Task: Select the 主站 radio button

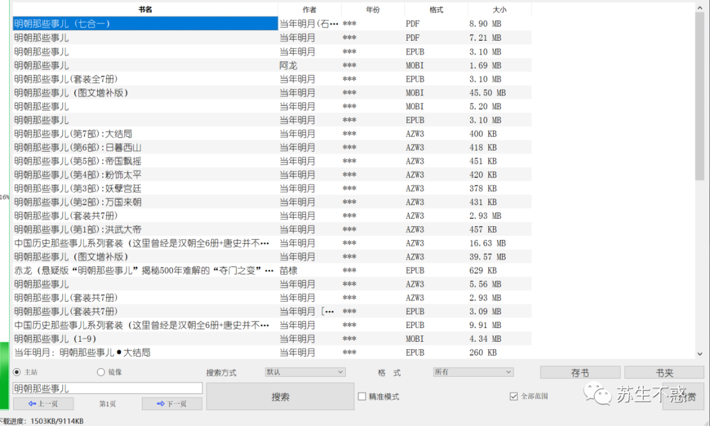Action: [17, 372]
